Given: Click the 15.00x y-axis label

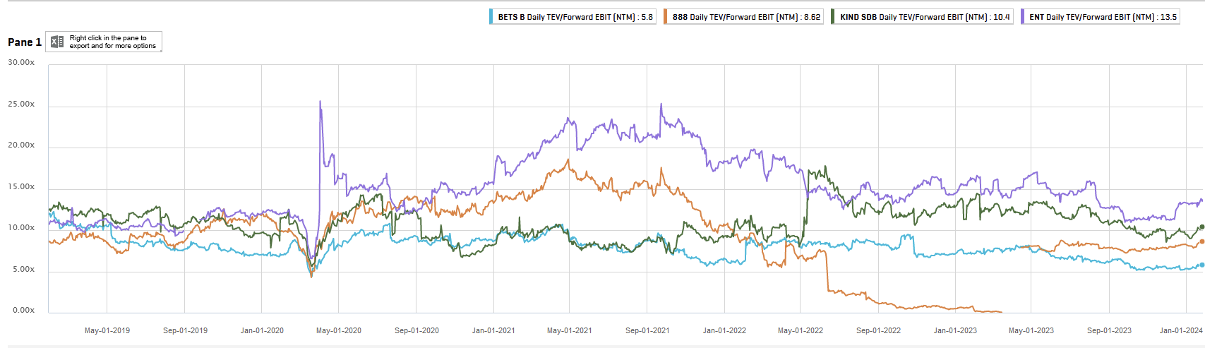Looking at the screenshot, I should pos(21,187).
